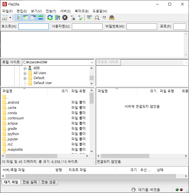This screenshot has height=193, width=189.
Task: Sort remote list by 파일명 column
Action: (x=117, y=91)
